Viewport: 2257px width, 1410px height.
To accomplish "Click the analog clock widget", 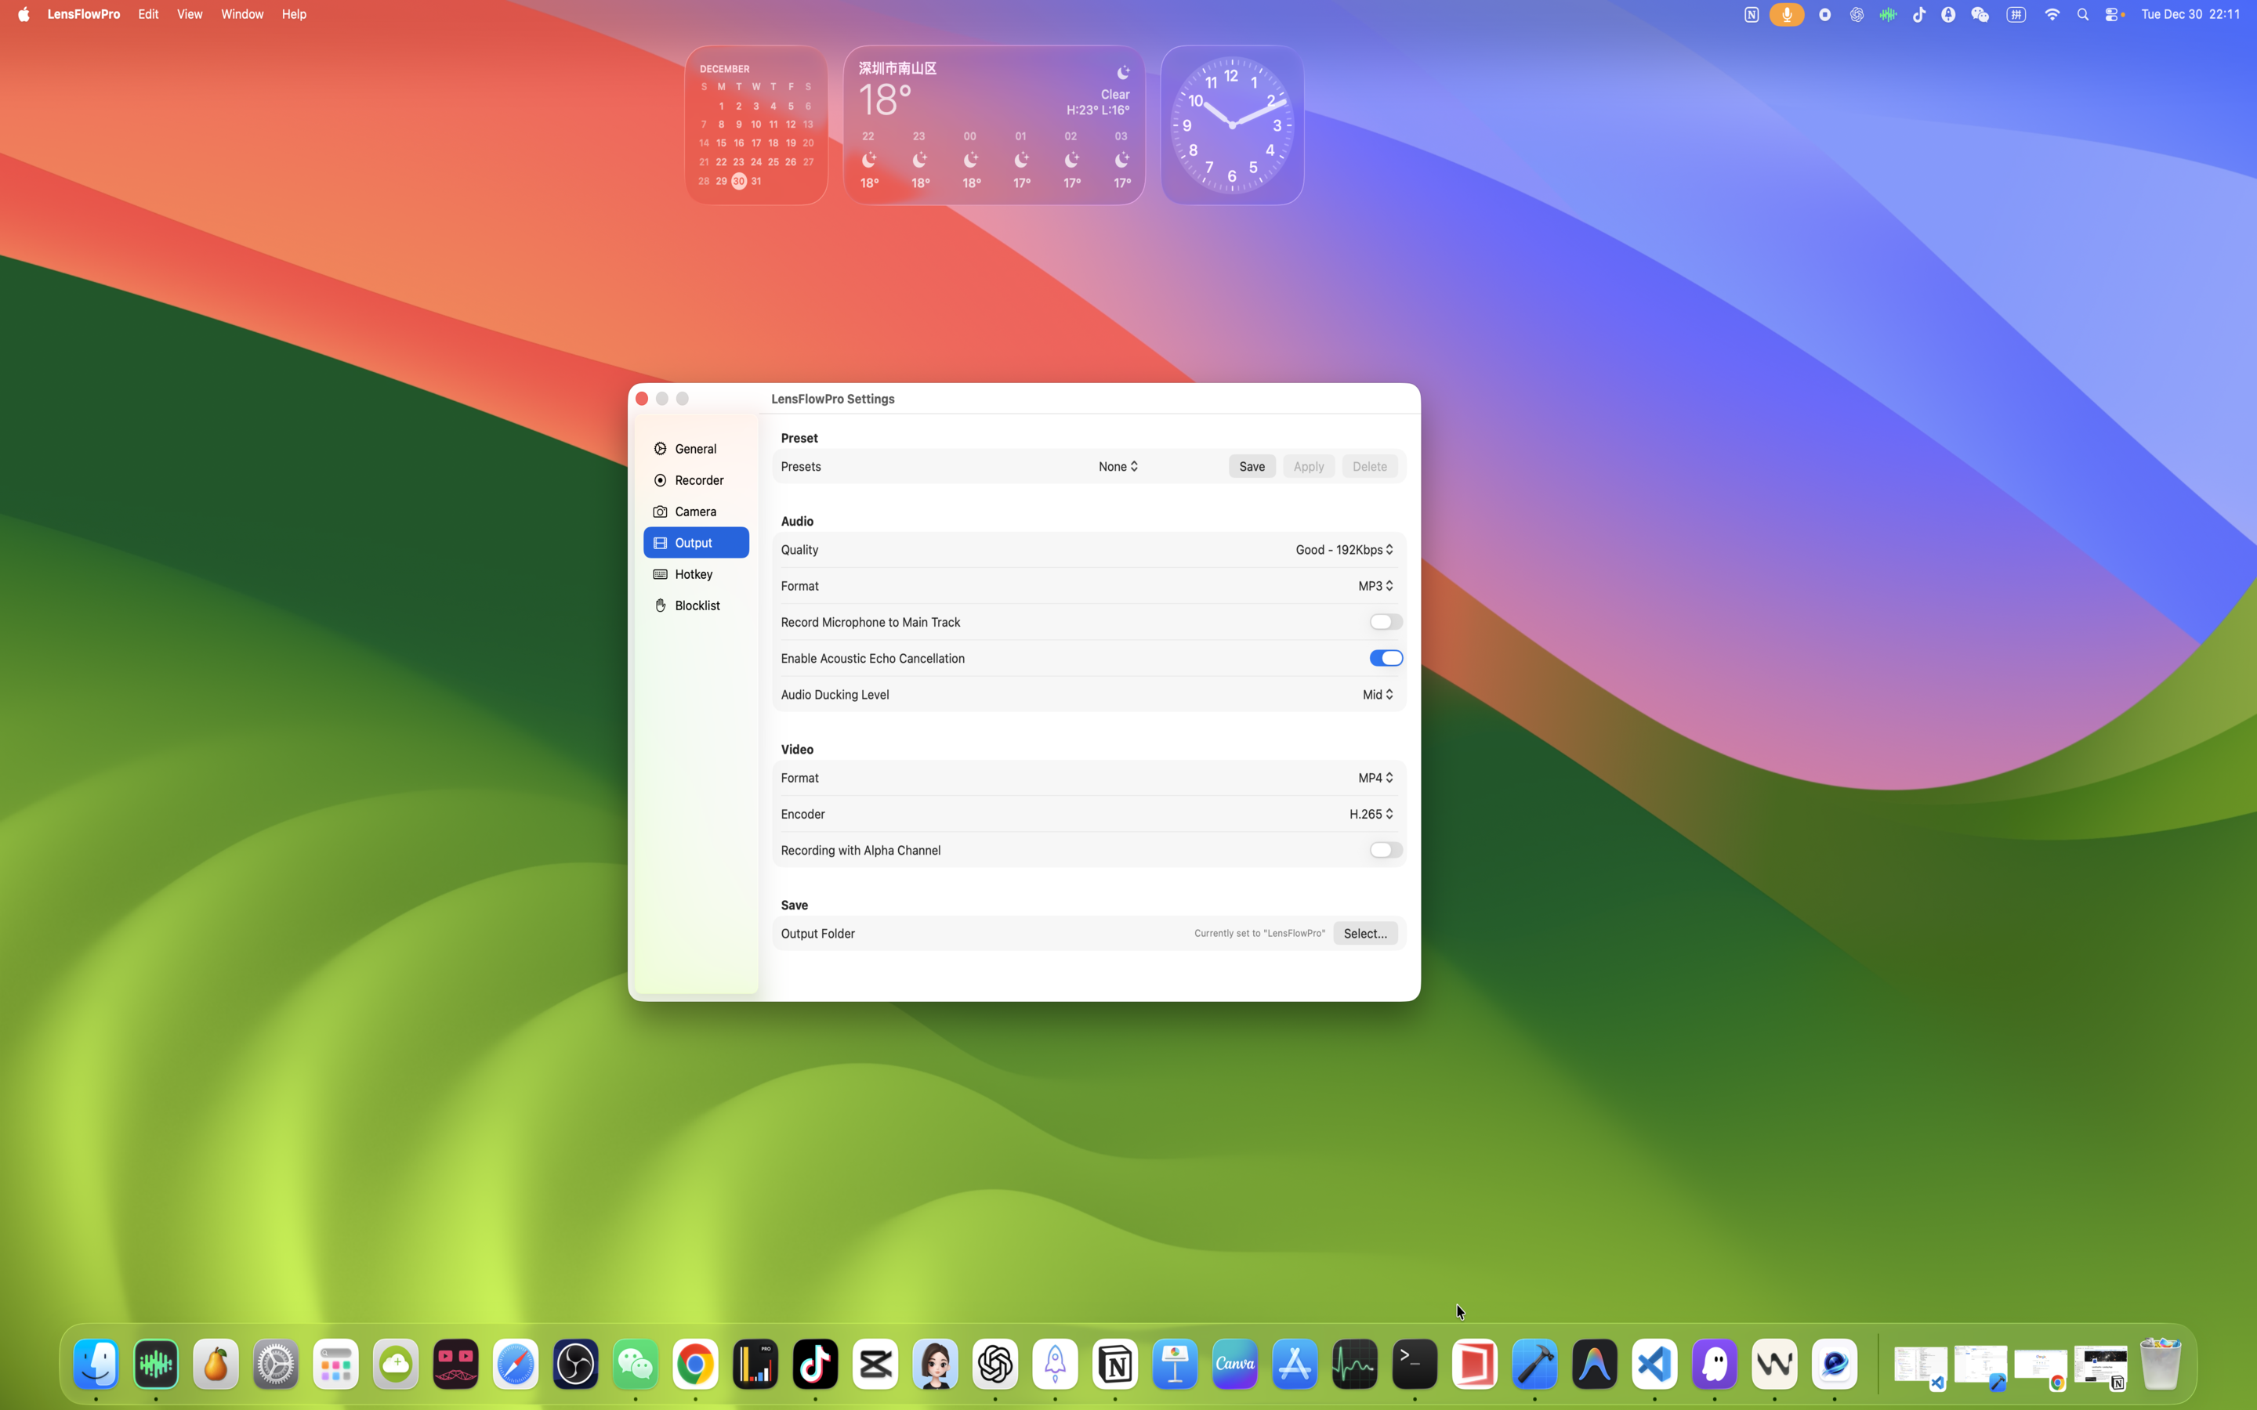I will (1231, 125).
